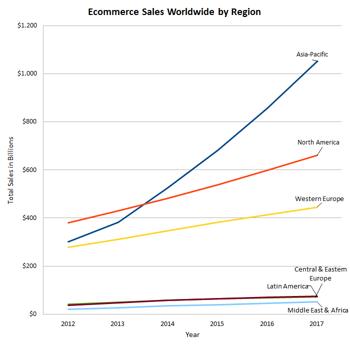The width and height of the screenshot is (350, 344).
Task: Select the 2015 label on the year axis
Action: click(217, 323)
